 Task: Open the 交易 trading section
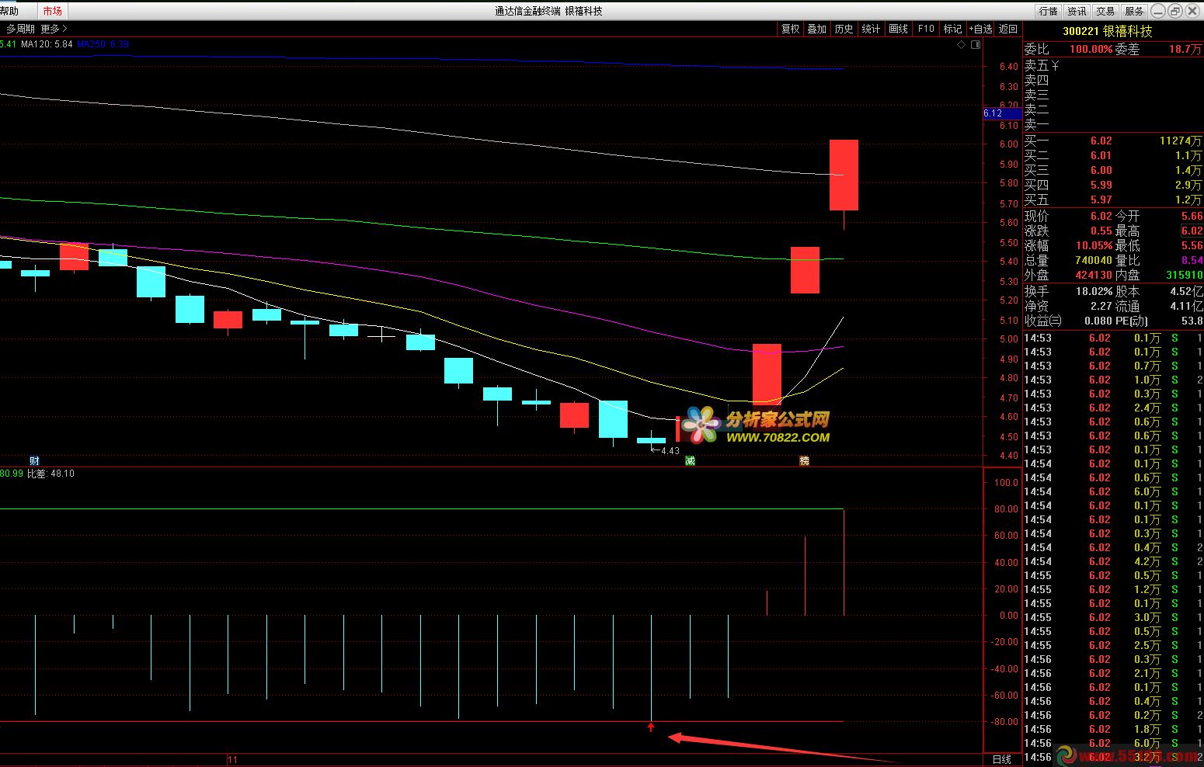point(1105,11)
